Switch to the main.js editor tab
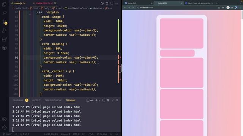243x136 pixels. pos(18,3)
